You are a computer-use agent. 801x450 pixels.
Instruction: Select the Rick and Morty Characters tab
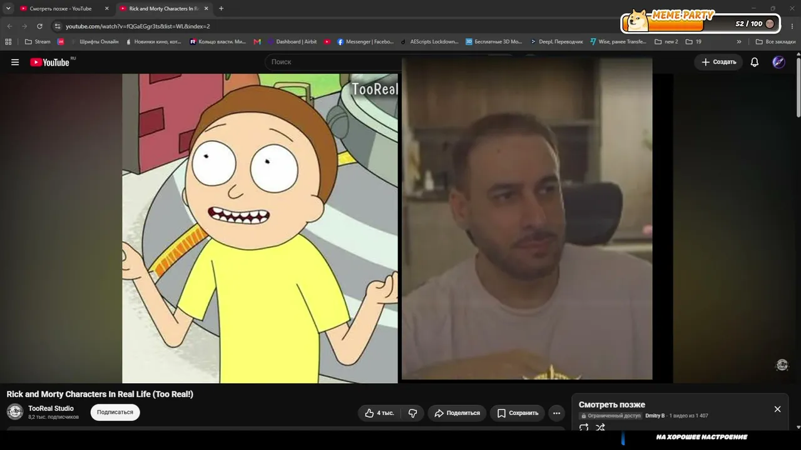[165, 9]
